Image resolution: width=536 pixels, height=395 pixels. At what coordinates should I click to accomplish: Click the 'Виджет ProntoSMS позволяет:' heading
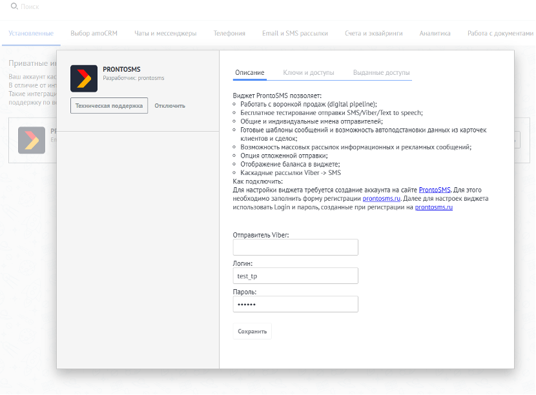(x=277, y=96)
